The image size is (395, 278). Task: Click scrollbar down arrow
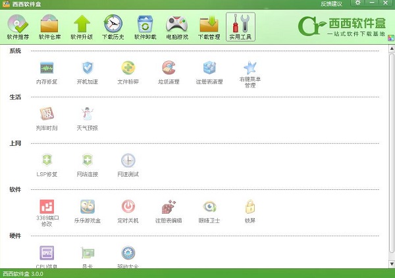coord(392,264)
